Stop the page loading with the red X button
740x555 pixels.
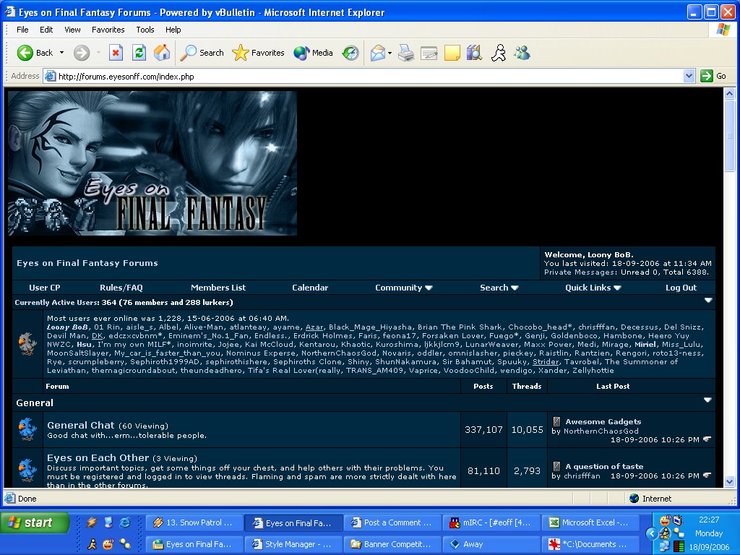pos(116,53)
